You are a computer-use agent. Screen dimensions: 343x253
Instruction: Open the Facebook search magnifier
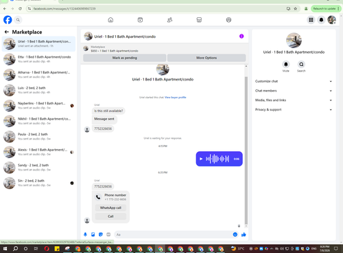[18, 20]
